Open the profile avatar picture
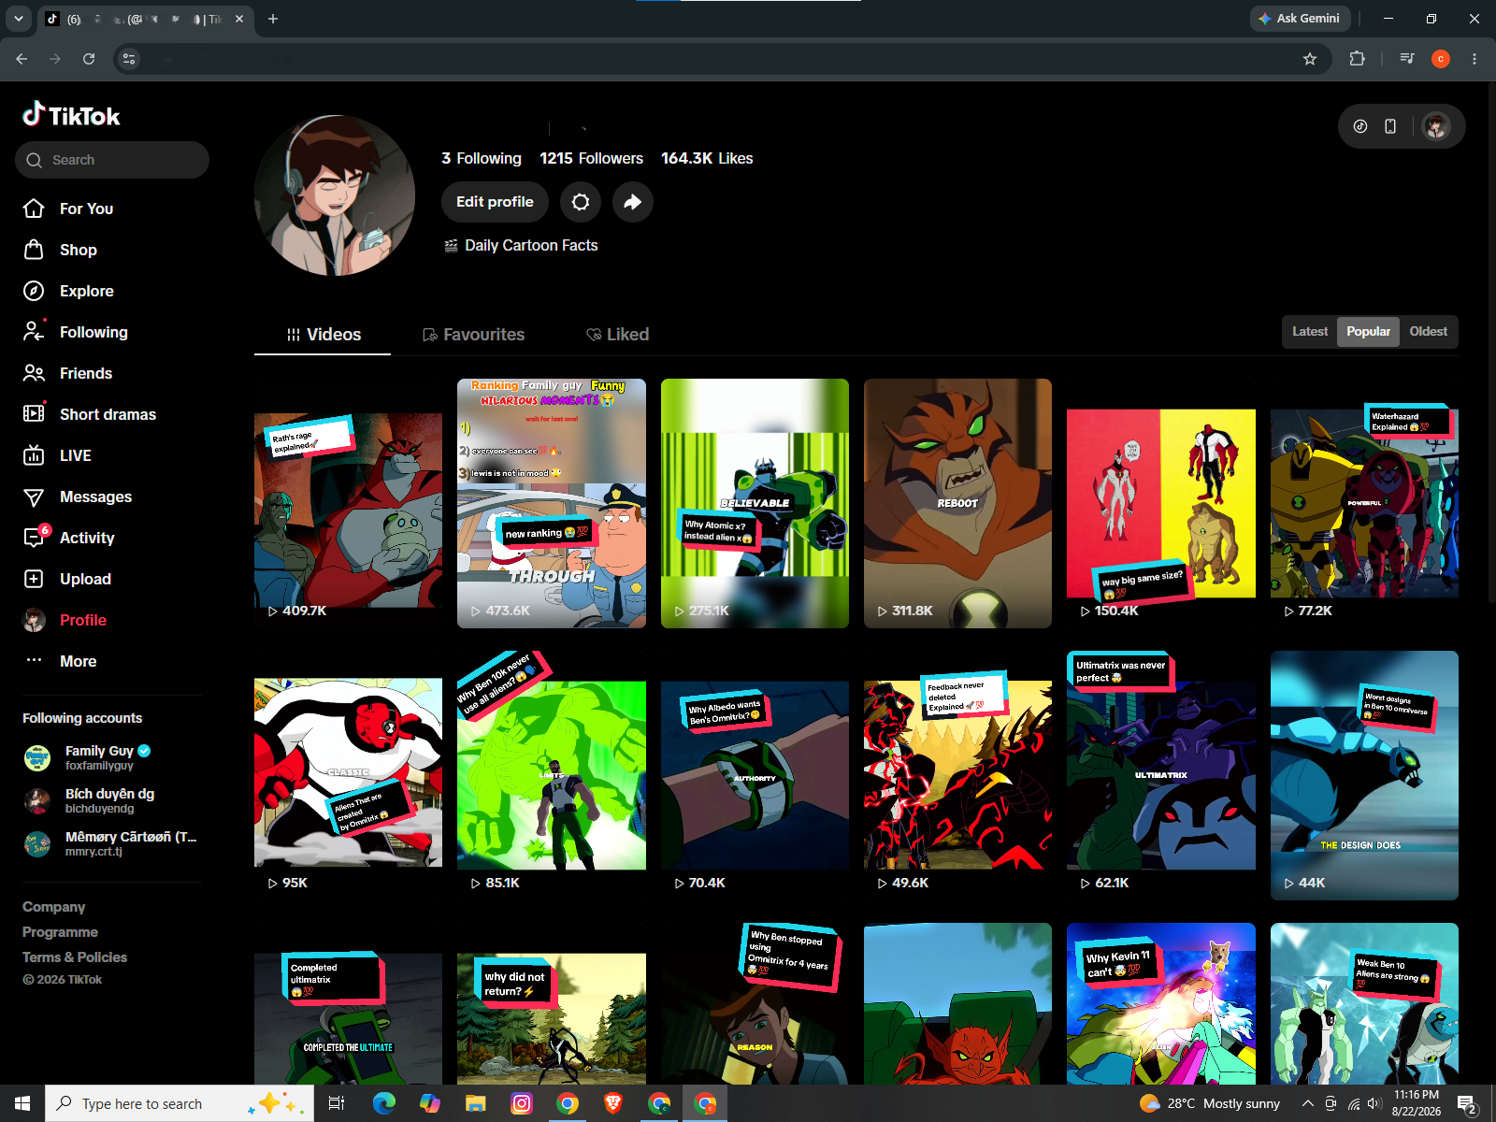The image size is (1496, 1122). point(335,195)
